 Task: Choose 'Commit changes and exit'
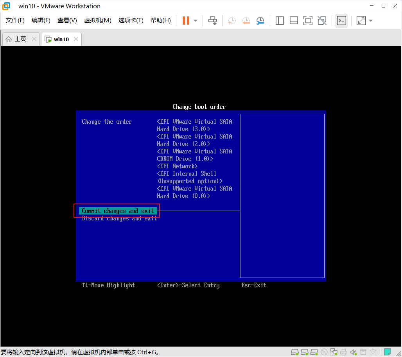pos(118,211)
